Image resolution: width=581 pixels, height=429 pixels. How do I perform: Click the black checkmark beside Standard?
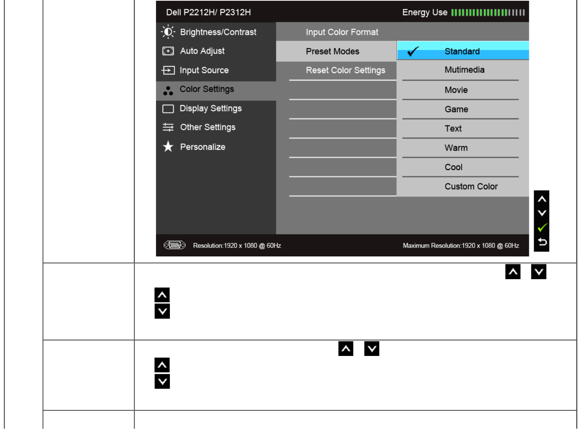coord(413,51)
